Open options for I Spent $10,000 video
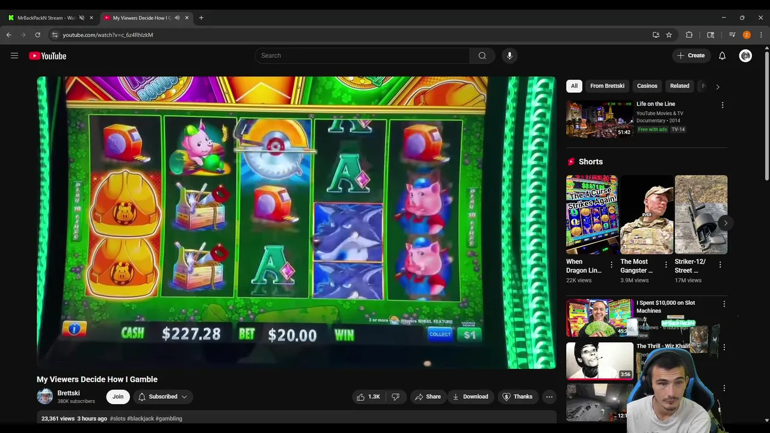This screenshot has width=770, height=433. (724, 304)
